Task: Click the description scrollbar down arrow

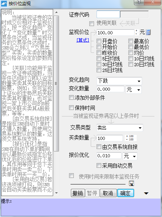Action: click(x=56, y=193)
